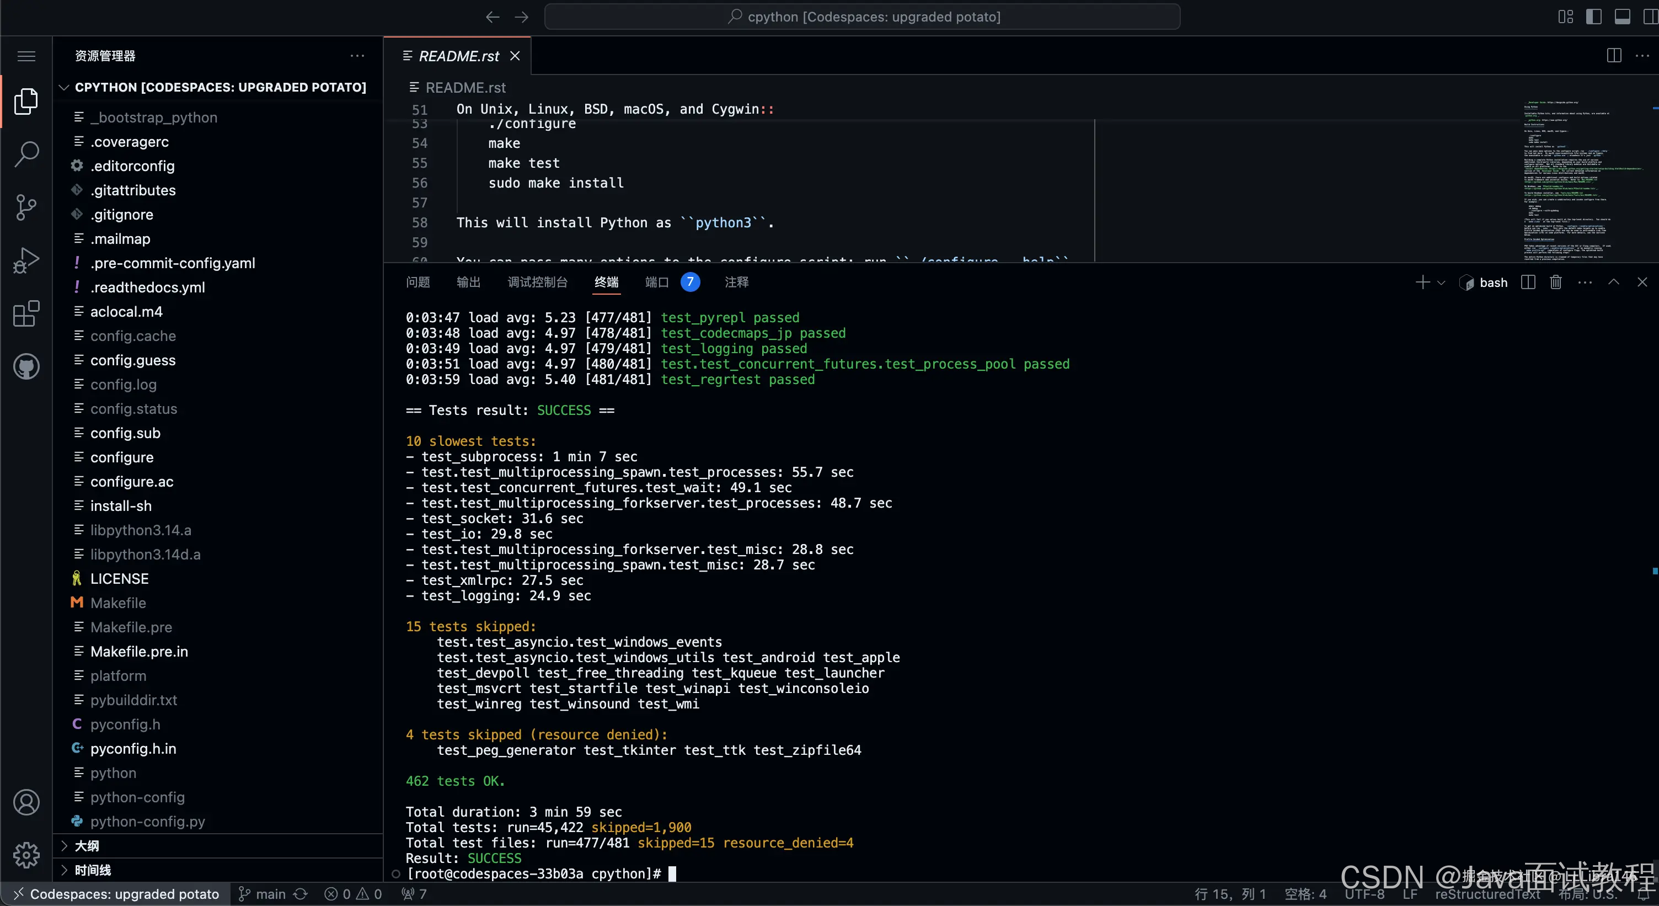Viewport: 1659px width, 906px height.
Task: Open the Extensions view
Action: (26, 314)
